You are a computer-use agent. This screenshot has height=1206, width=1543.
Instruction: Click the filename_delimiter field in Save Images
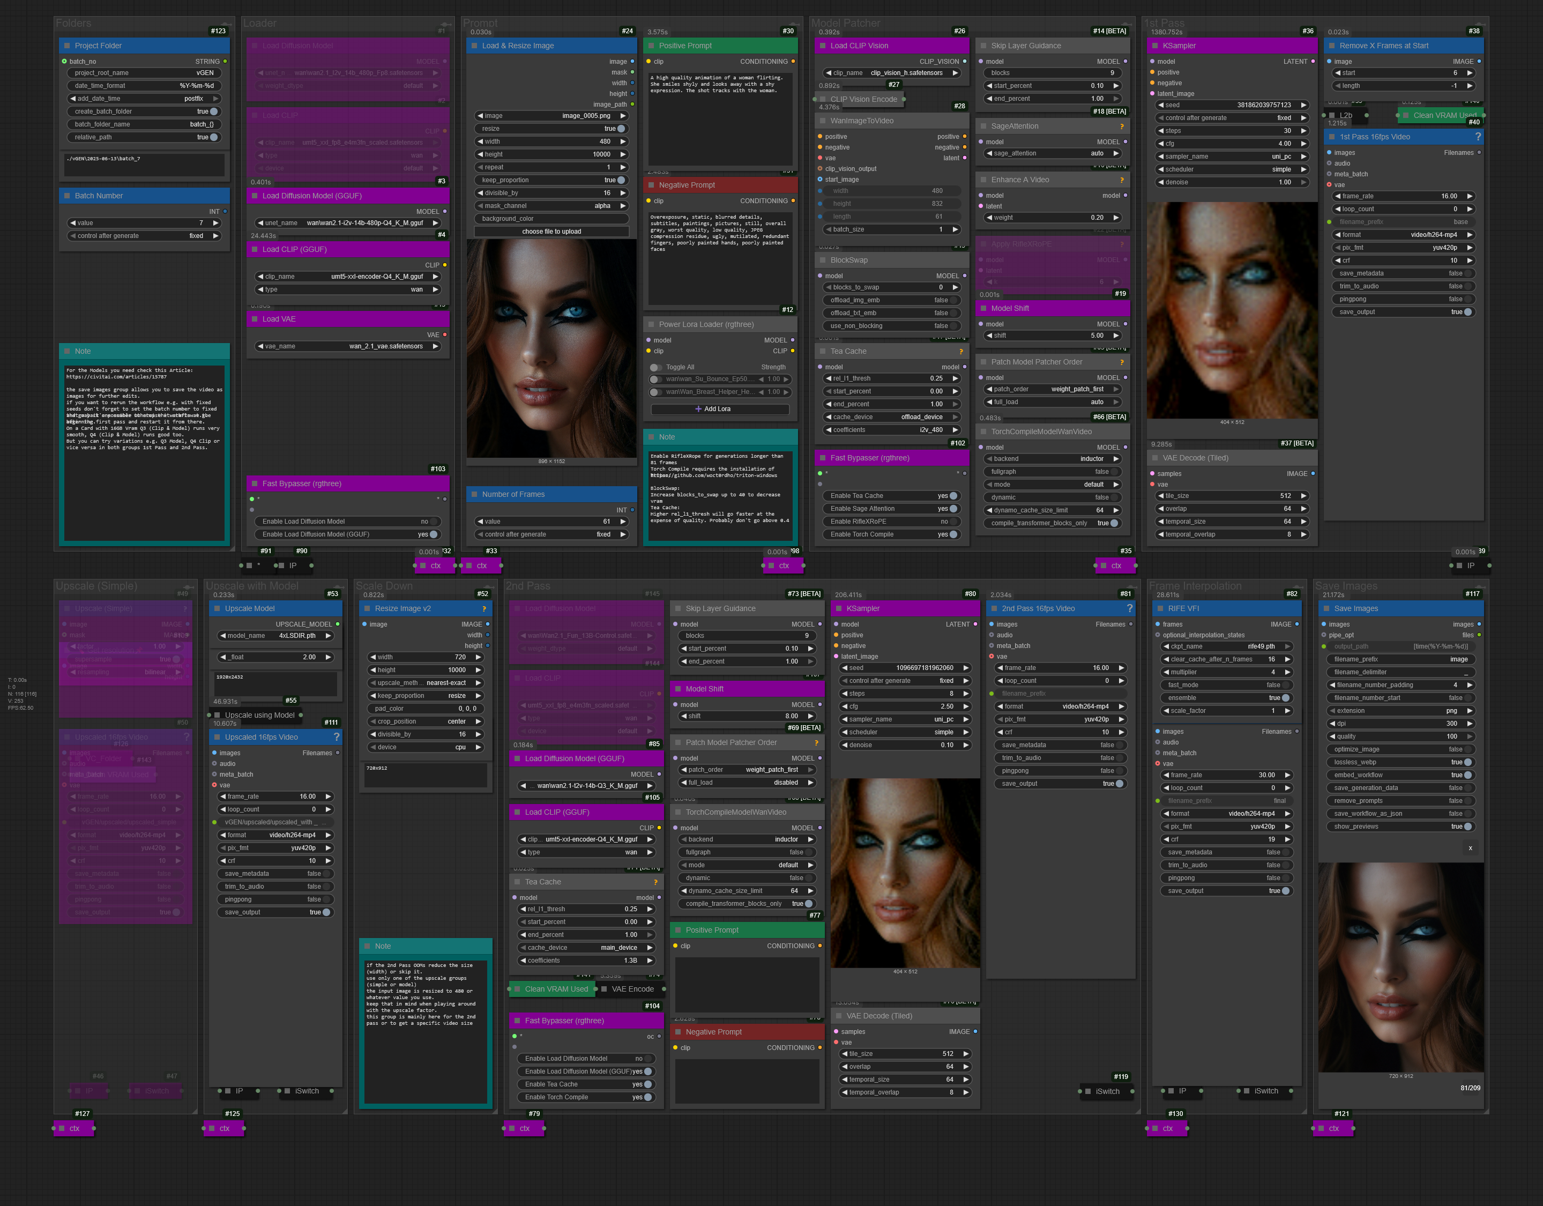[1400, 672]
